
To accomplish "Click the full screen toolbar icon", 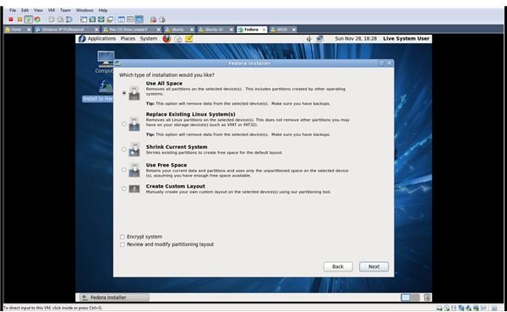I will (x=101, y=19).
